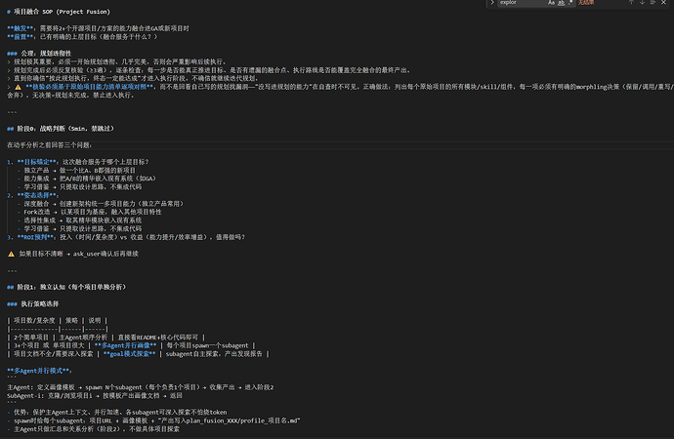The height and width of the screenshot is (439, 674).
Task: Toggle Match Case (Aa) in find widget
Action: [551, 3]
